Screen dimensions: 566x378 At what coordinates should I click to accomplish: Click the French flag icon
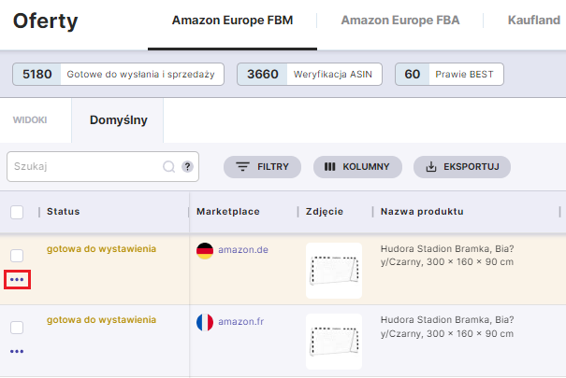click(205, 322)
